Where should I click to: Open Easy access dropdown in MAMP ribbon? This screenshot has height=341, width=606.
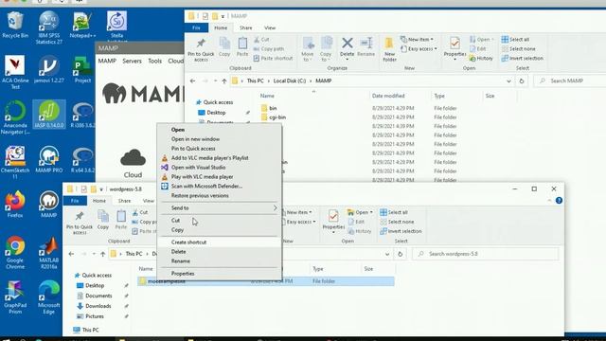(x=419, y=48)
